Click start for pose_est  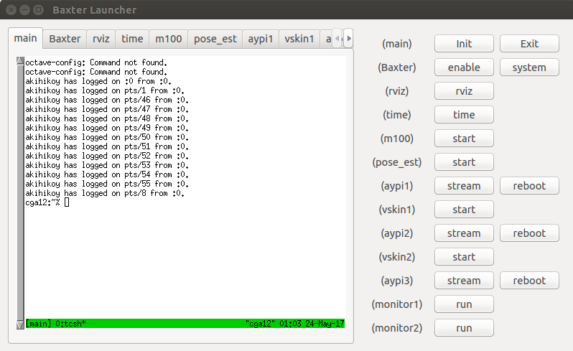(464, 162)
